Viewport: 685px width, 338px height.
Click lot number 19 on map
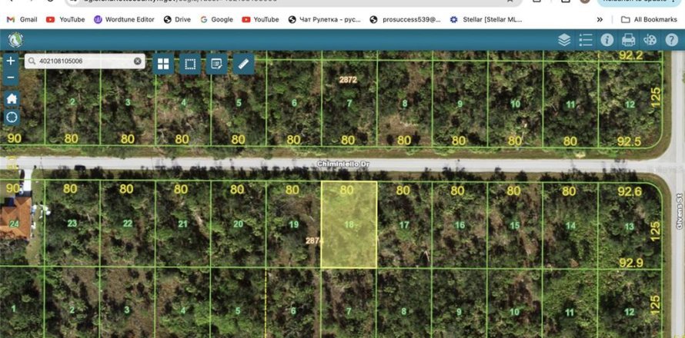[294, 224]
